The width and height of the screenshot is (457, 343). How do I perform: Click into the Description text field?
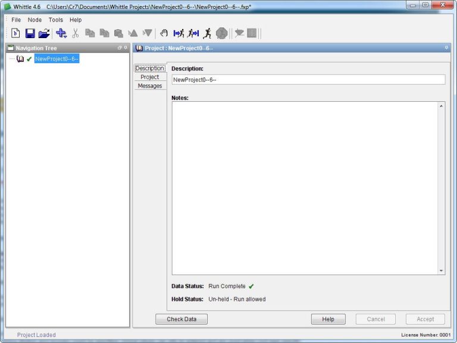tap(308, 80)
